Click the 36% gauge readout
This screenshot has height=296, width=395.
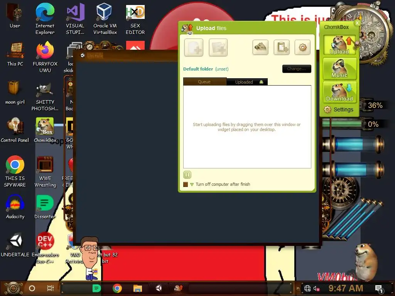375,105
